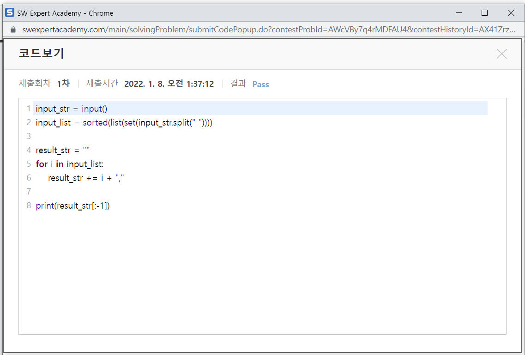Click the 1차 submission count value

(x=63, y=83)
